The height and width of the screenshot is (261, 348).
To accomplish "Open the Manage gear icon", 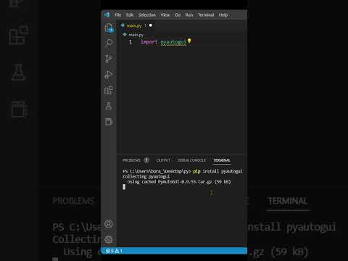I will (x=109, y=239).
